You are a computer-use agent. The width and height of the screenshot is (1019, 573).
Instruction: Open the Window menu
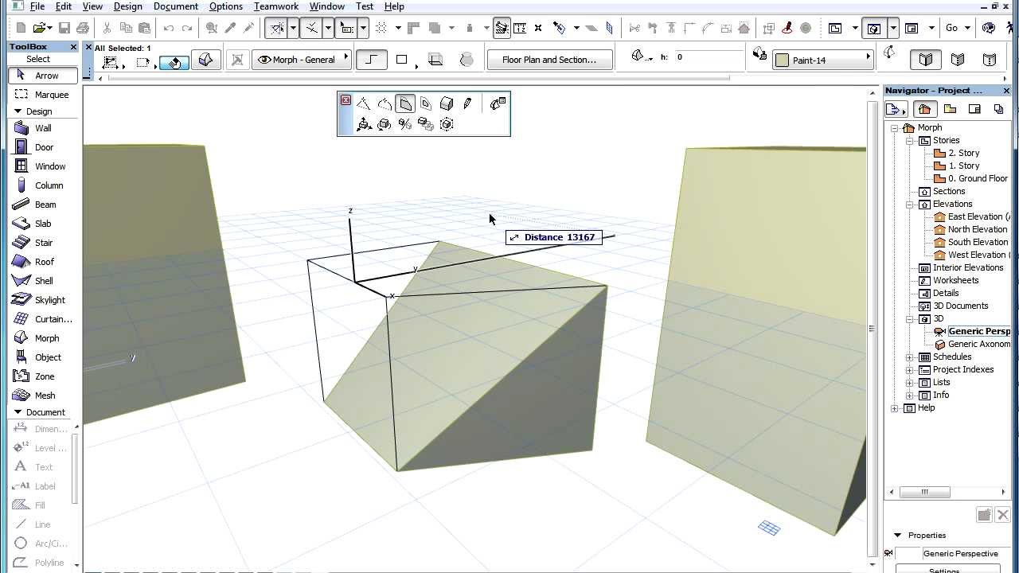pos(327,6)
